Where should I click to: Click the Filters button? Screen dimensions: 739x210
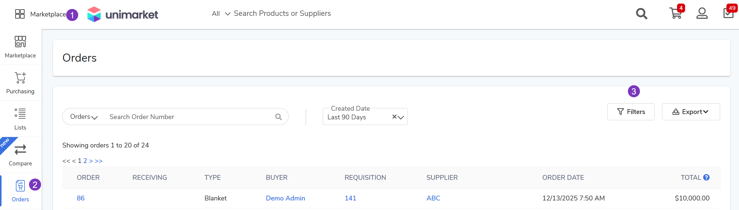(x=631, y=112)
